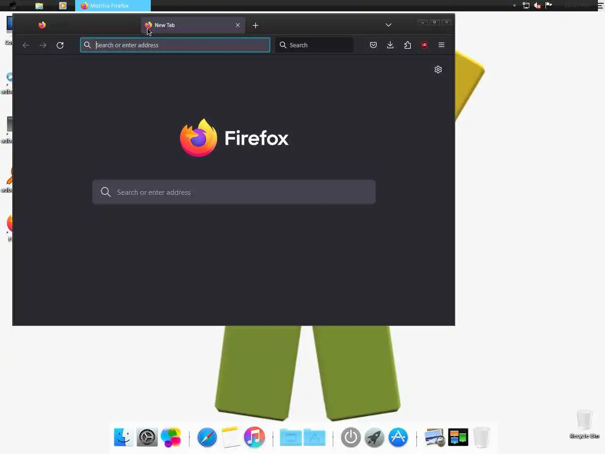Expand the List all tabs chevron
This screenshot has width=605, height=454.
click(x=389, y=25)
